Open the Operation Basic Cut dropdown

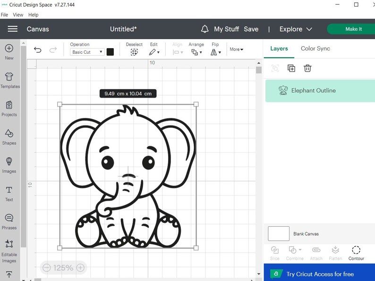(87, 52)
